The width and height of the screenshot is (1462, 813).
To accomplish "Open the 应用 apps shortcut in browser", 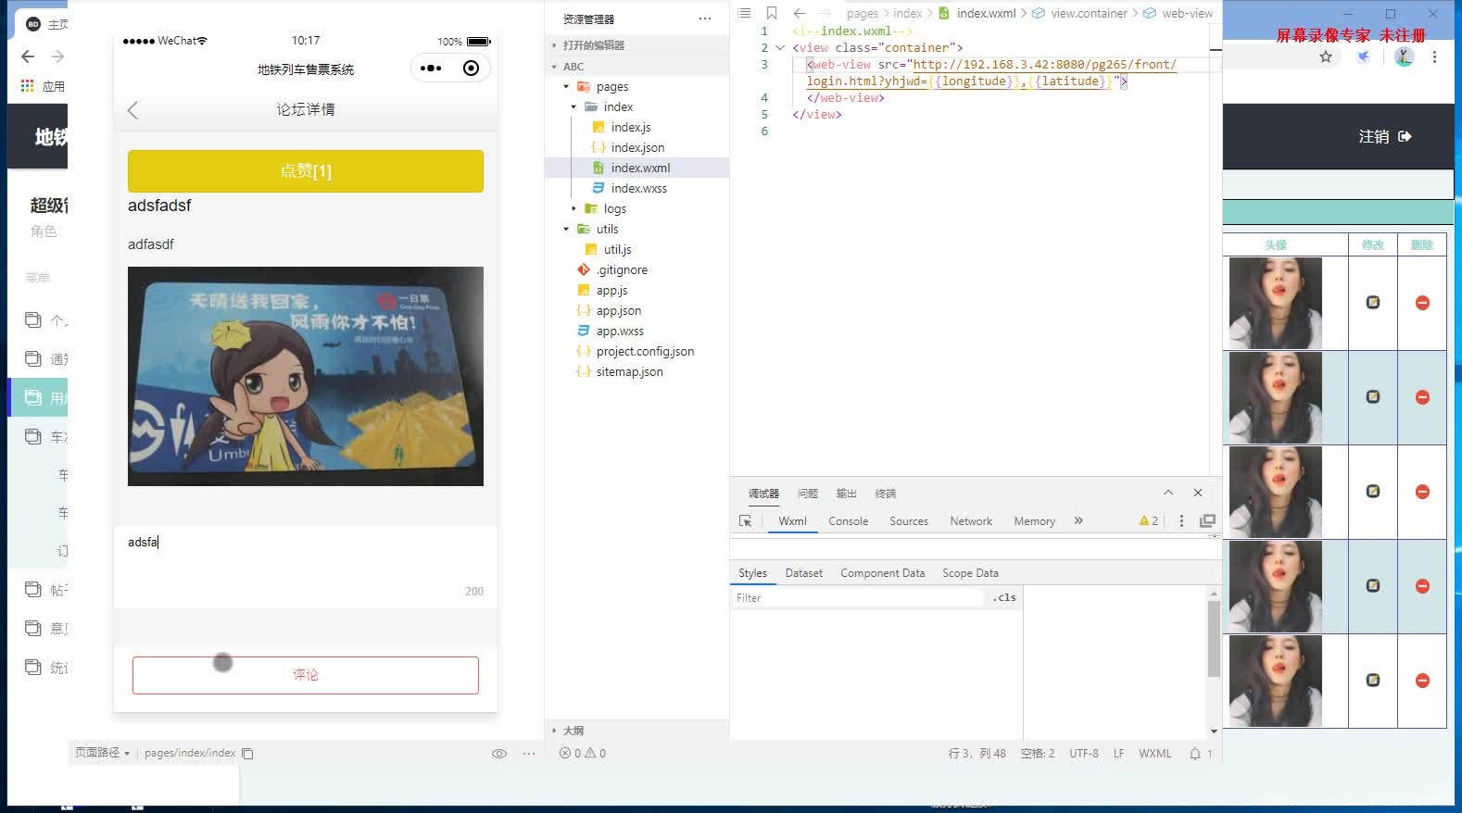I will [43, 86].
